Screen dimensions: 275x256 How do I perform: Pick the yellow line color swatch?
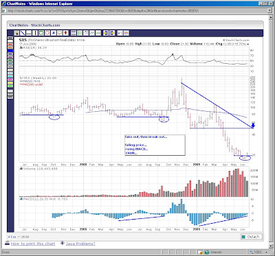10,82
